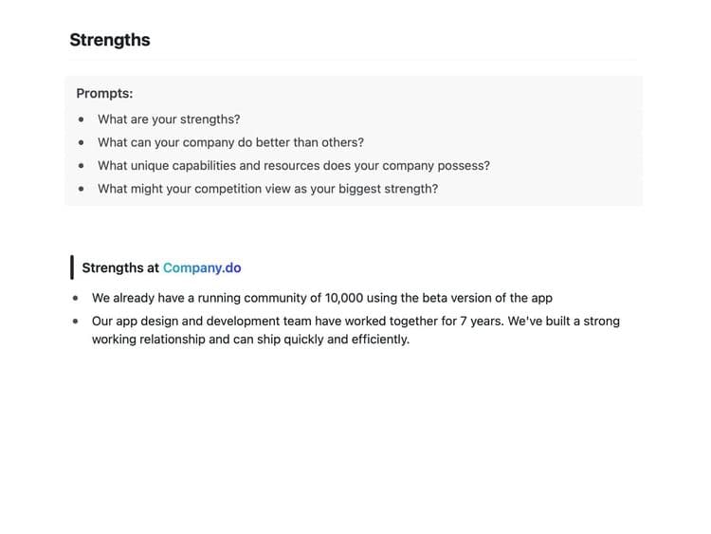Image resolution: width=711 pixels, height=534 pixels.
Task: Click the bullet before 'What are your strengths?'
Action: click(82, 120)
